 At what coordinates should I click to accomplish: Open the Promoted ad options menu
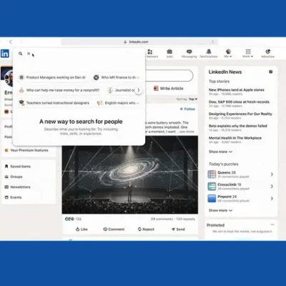click(x=272, y=225)
